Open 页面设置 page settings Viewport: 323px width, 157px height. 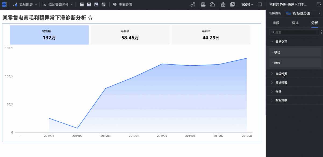click(125, 5)
